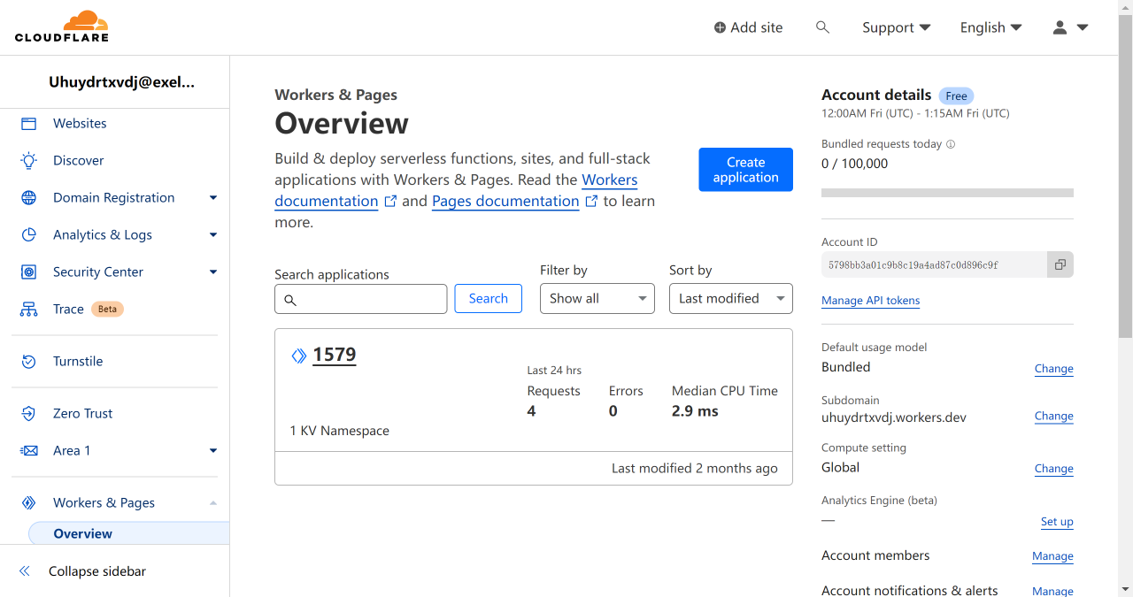
Task: Click the Websites sidebar icon
Action: 29,124
